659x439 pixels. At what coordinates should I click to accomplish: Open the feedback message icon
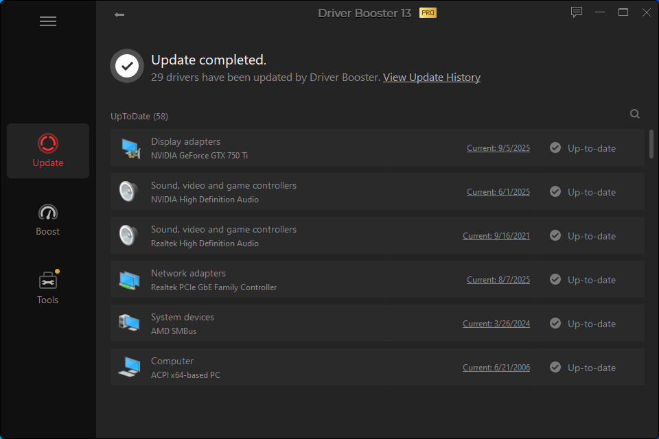click(x=576, y=12)
